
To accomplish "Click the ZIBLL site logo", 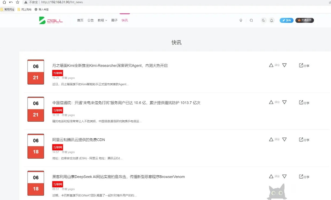I will (51, 20).
